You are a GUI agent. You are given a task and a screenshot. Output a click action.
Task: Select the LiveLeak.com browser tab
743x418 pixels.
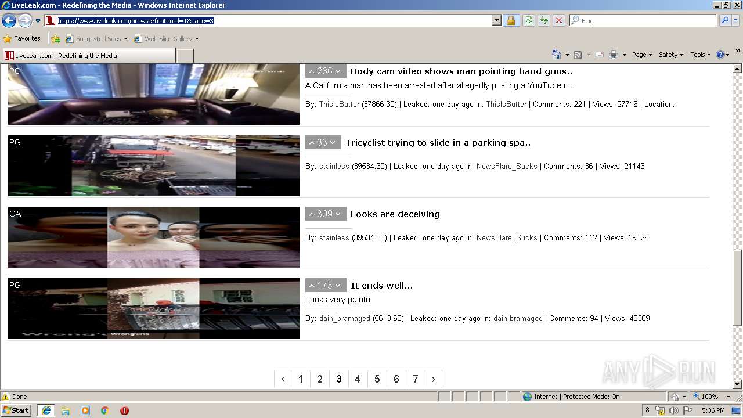click(x=88, y=55)
